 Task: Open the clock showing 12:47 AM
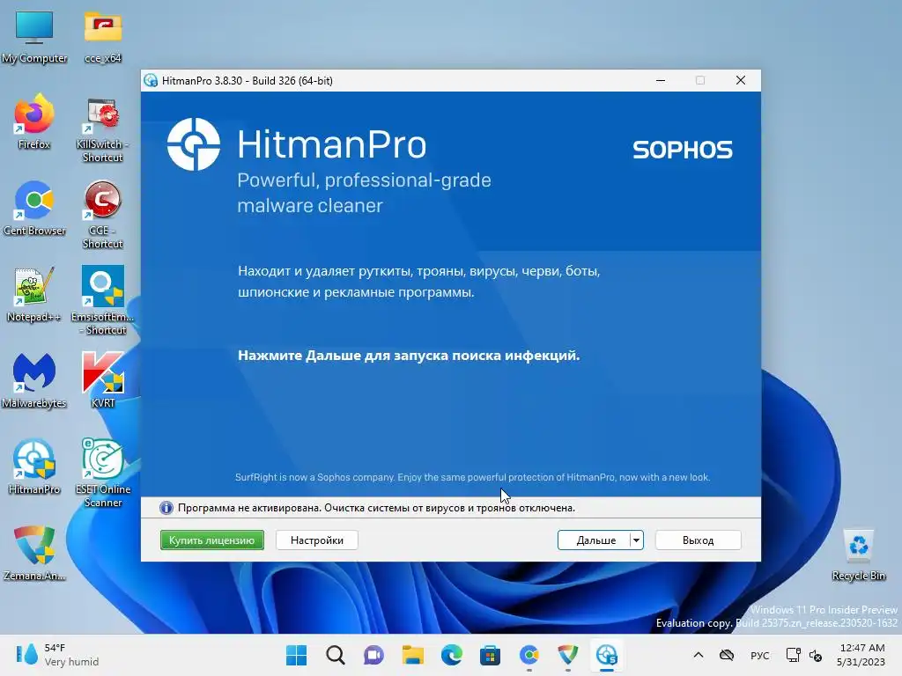point(861,655)
